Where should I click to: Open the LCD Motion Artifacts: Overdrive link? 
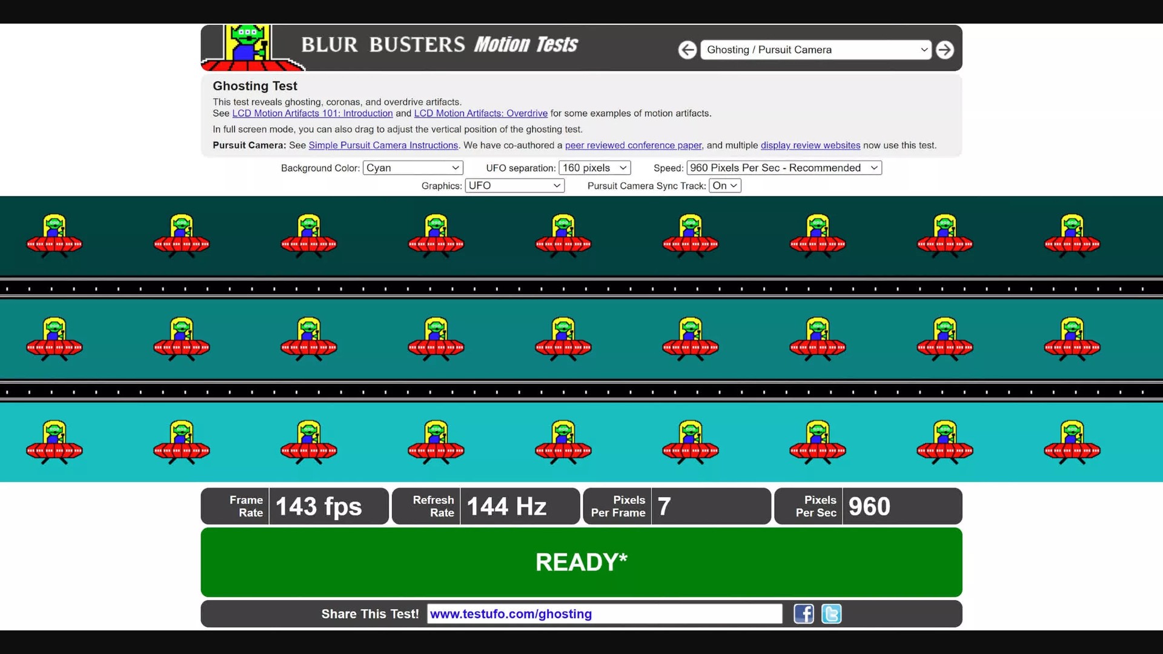[x=480, y=113]
